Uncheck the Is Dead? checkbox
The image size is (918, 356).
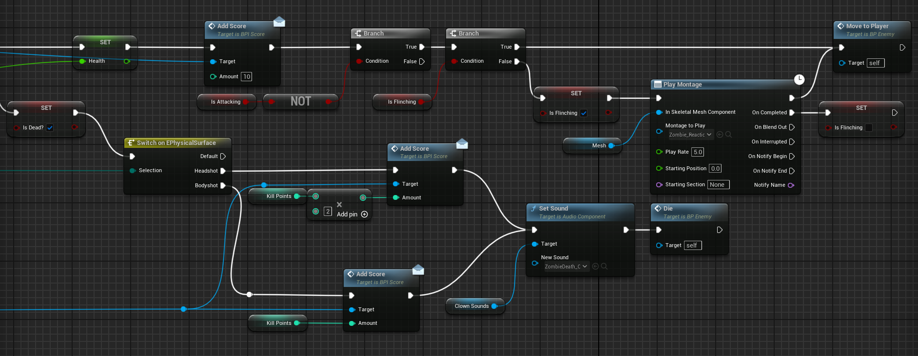coord(50,128)
